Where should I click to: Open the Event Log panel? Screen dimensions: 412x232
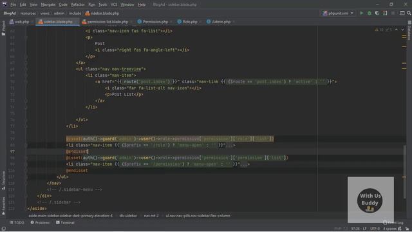pos(393,222)
